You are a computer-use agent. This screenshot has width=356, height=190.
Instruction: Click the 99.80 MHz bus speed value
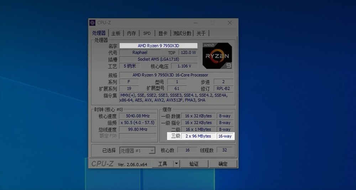tap(137, 129)
